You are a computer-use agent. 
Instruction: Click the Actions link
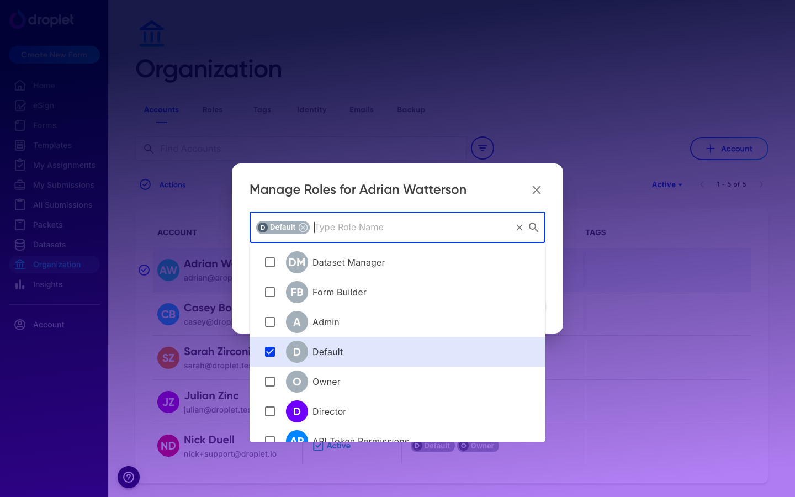[172, 185]
